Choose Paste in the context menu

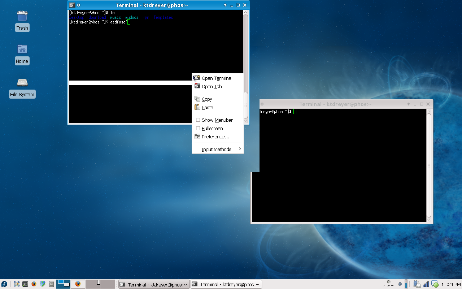207,108
